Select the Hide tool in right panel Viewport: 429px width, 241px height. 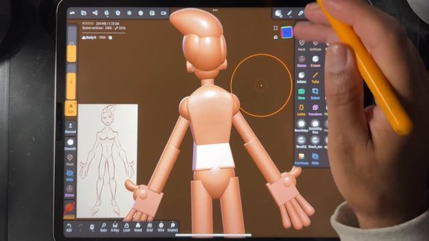315,159
